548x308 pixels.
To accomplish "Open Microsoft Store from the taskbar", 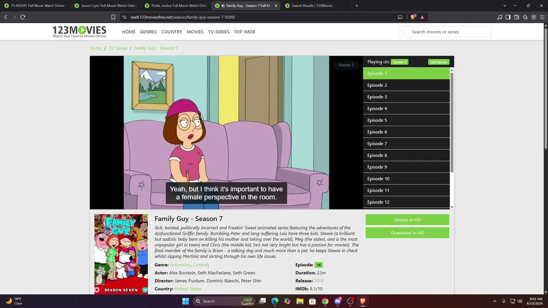I will click(313, 301).
